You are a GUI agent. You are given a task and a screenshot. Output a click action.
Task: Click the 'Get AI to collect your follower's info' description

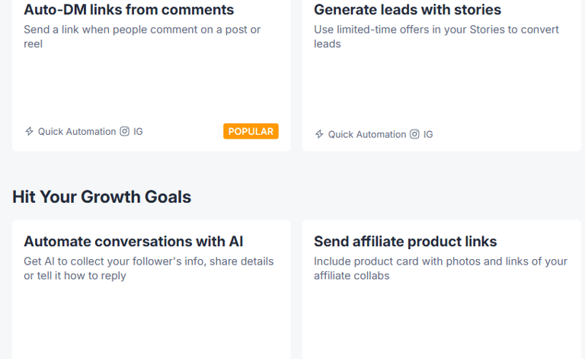149,268
